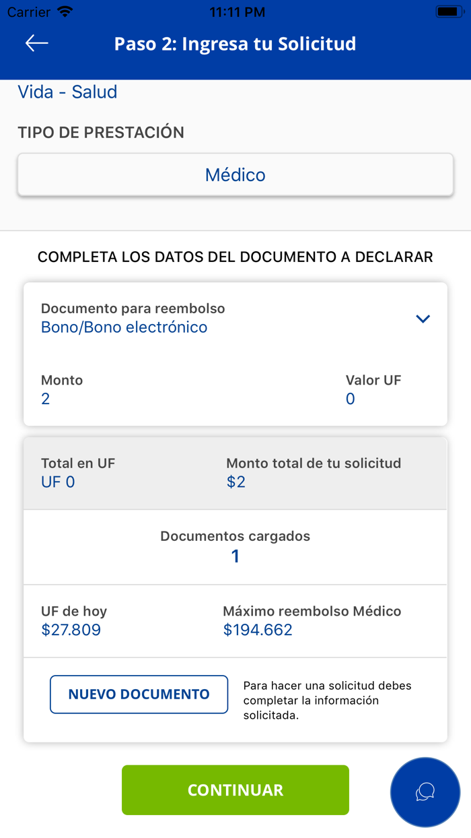Tap the Valor UF field showing 0
Image resolution: width=471 pixels, height=838 pixels.
tap(349, 399)
